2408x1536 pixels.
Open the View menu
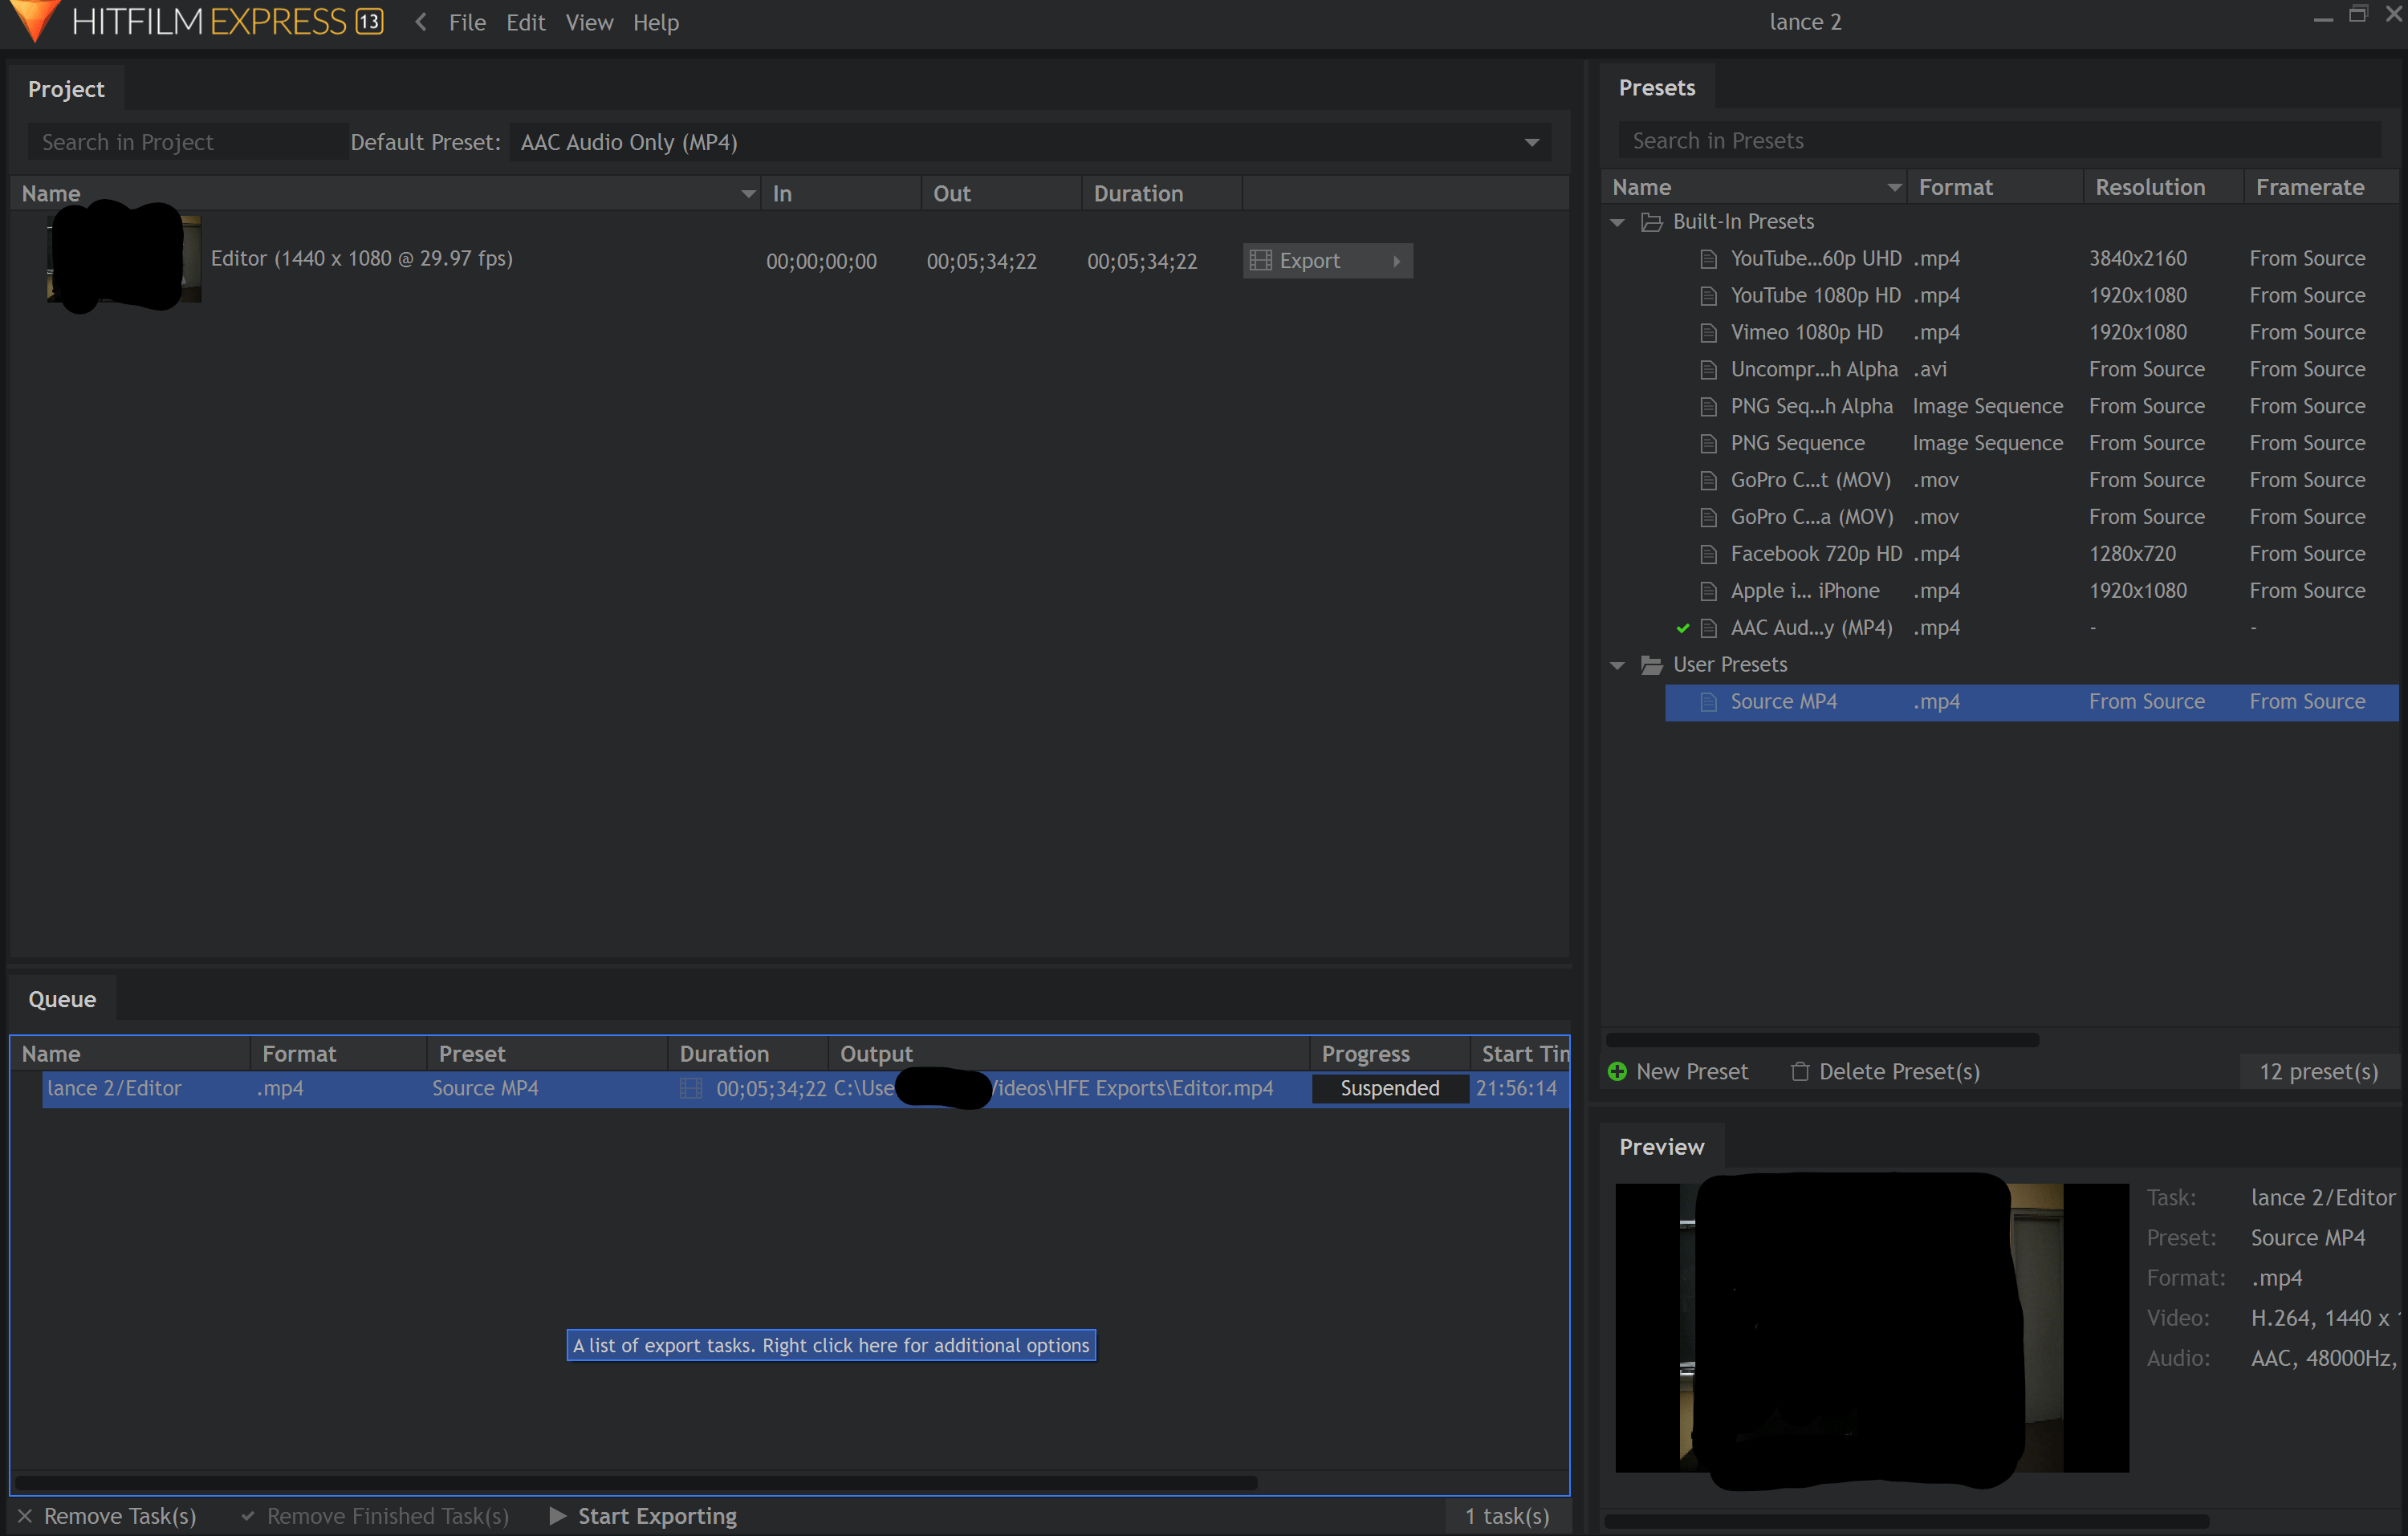tap(589, 22)
